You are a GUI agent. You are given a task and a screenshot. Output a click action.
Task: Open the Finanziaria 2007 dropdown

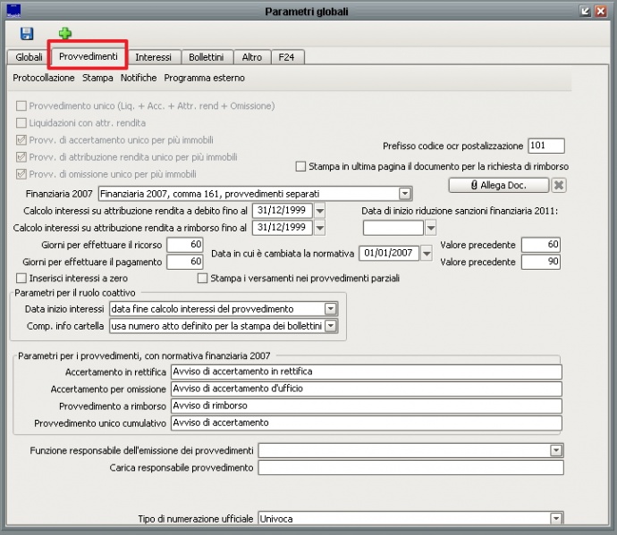405,193
